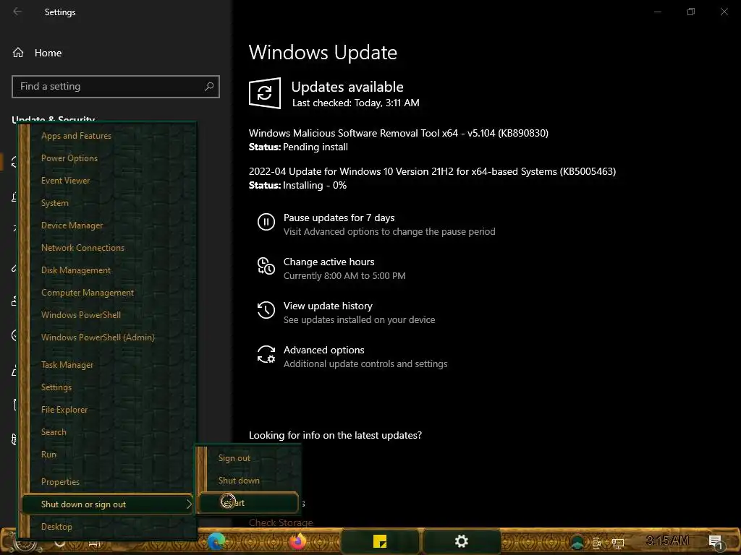Screen dimensions: 741x555
Task: Open the Action Center notification icon
Action: click(x=716, y=542)
